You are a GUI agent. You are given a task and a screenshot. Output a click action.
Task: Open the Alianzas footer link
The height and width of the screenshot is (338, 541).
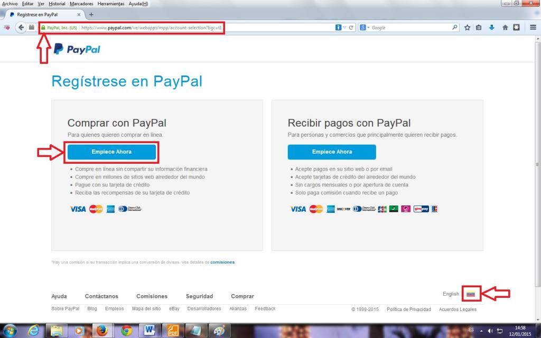coord(238,308)
